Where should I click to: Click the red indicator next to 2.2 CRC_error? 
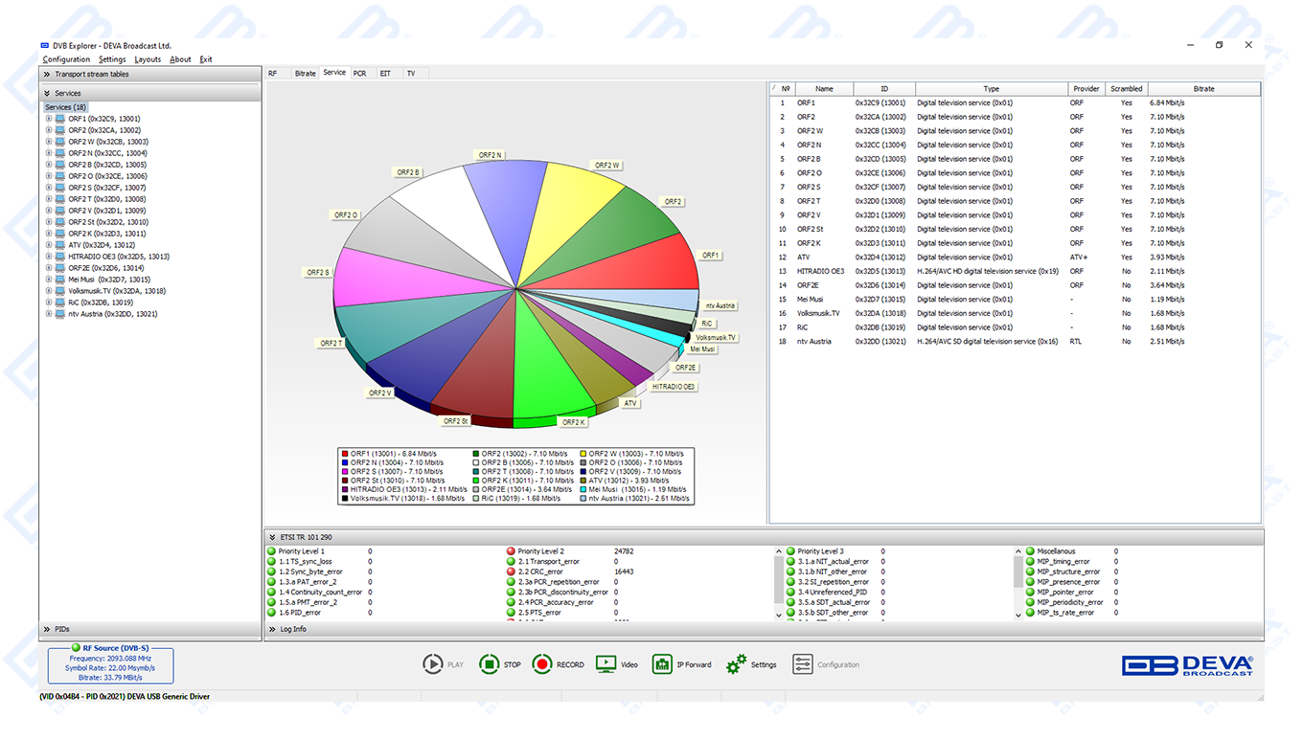[511, 572]
